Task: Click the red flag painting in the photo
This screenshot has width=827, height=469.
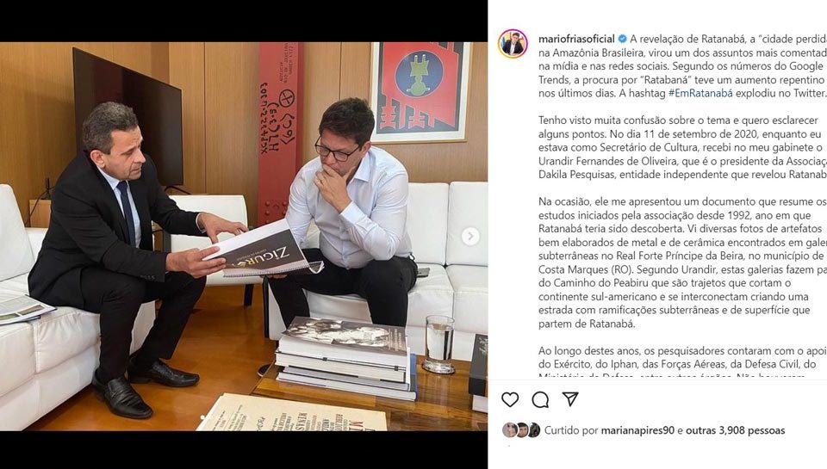Action: pos(420,92)
